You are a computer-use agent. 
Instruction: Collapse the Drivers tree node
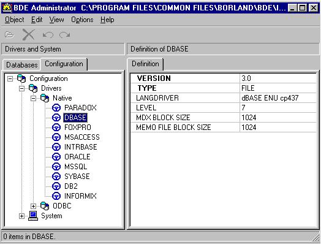(21, 88)
